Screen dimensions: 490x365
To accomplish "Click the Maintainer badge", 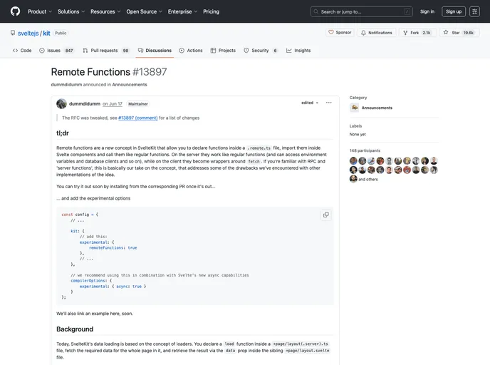I will [138, 104].
